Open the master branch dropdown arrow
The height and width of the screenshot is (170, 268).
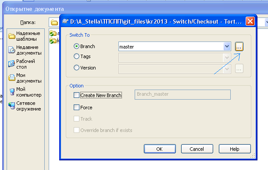pos(227,46)
